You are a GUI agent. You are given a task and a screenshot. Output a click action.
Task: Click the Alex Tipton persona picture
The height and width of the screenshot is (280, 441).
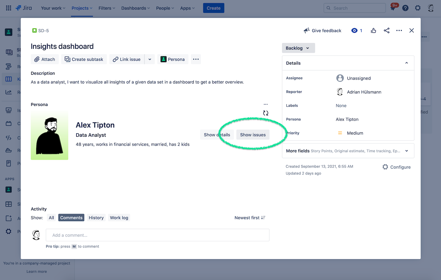49,135
